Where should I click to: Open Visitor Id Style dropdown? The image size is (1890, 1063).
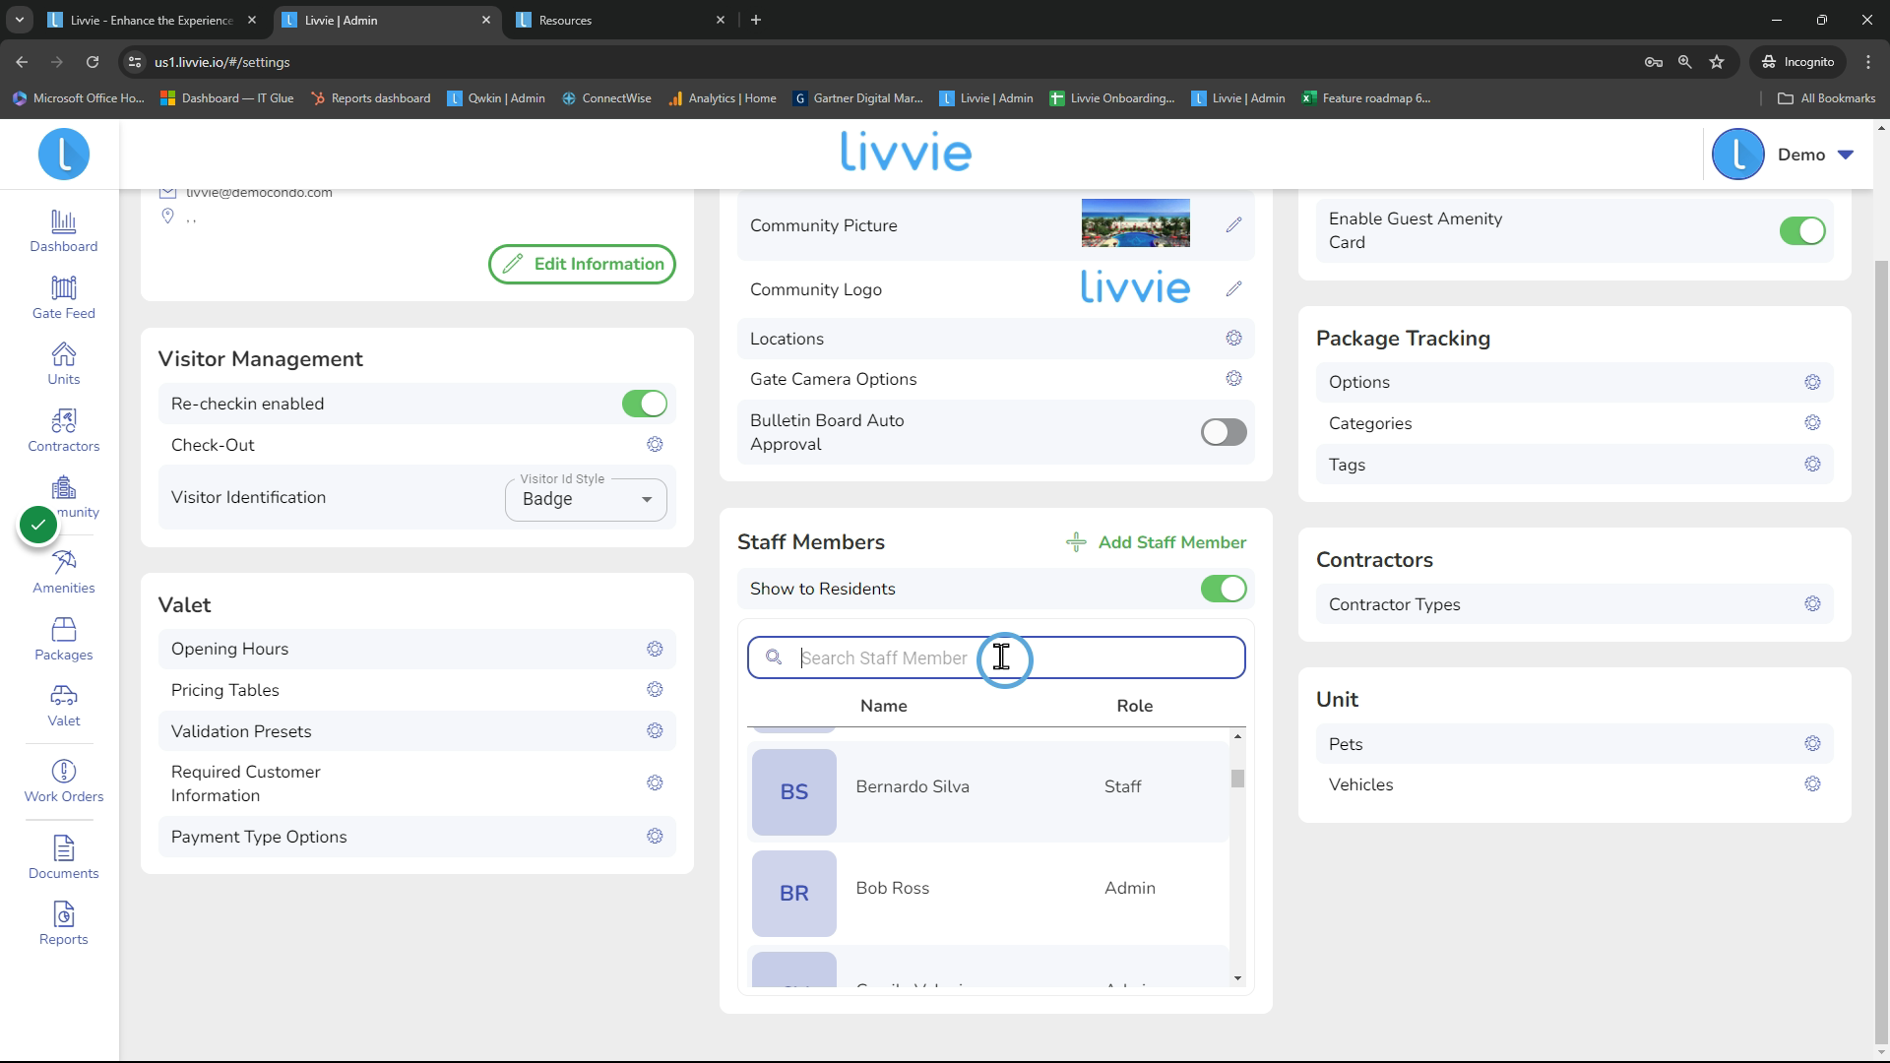click(586, 499)
